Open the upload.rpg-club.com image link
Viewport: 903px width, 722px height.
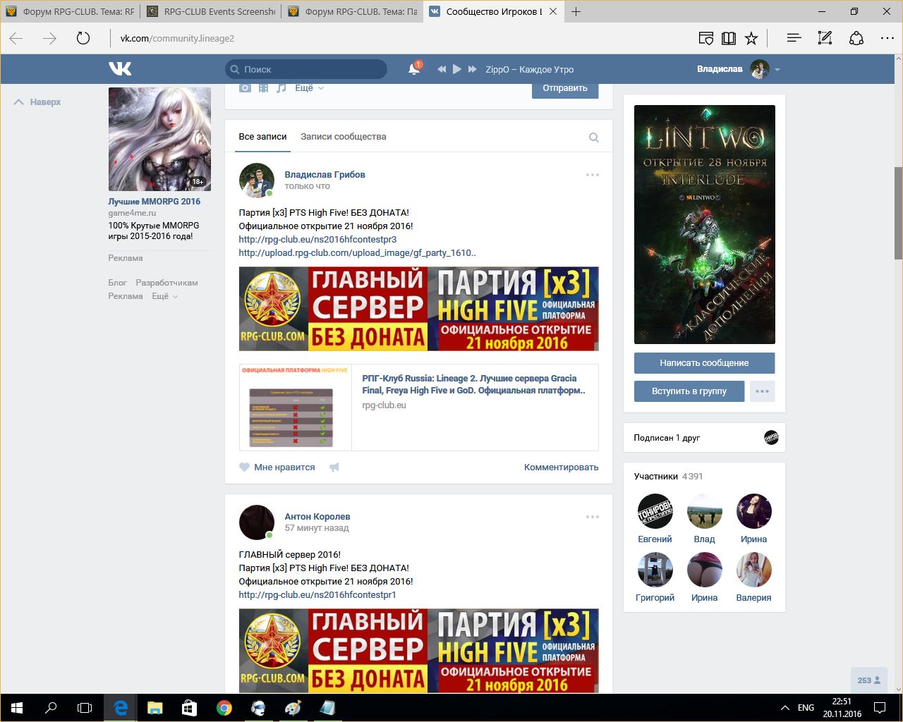click(357, 252)
